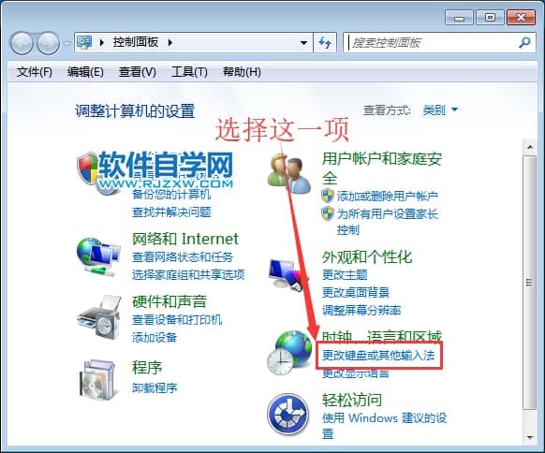
Task: Open the 工具(T) menu
Action: point(189,72)
